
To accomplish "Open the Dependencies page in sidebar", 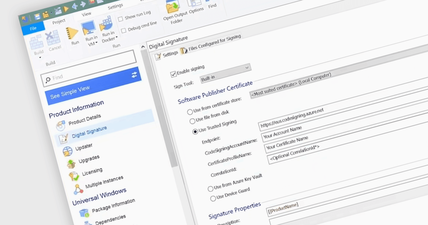I will [x=110, y=219].
